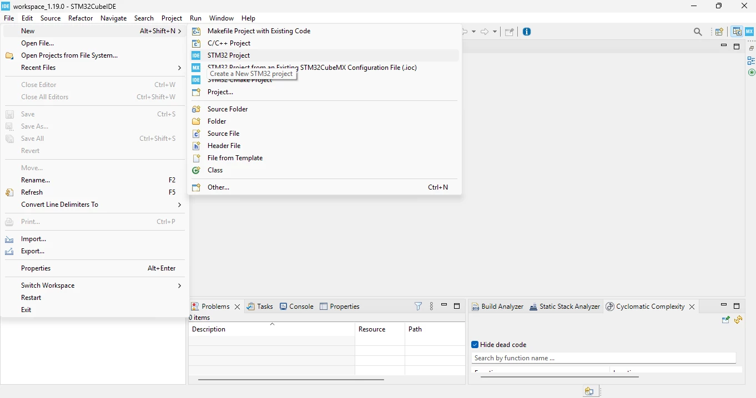Pick the STM32 CMake Project entry
This screenshot has height=398, width=756.
tap(324, 81)
